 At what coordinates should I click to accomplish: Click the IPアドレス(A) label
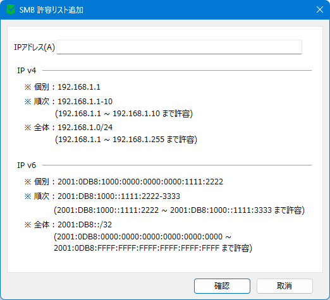(34, 47)
